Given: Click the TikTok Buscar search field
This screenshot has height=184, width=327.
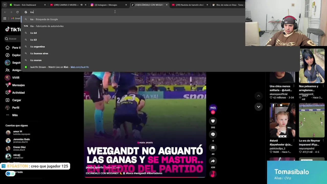Looking at the screenshot, I should point(13,39).
